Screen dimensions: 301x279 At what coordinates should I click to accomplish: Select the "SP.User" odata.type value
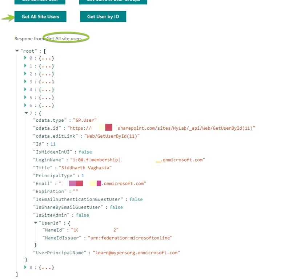click(x=85, y=120)
